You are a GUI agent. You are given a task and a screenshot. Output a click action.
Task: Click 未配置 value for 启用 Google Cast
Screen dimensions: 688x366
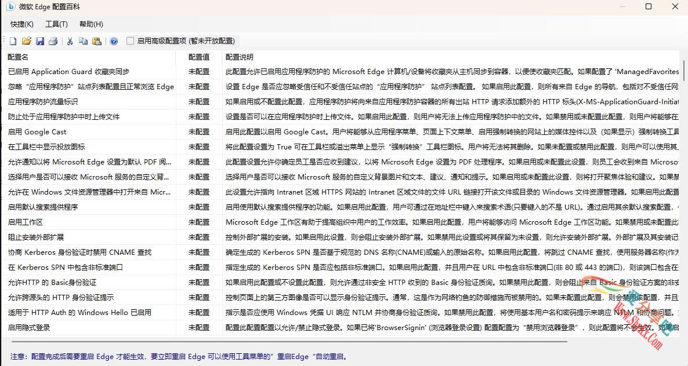[x=199, y=132]
